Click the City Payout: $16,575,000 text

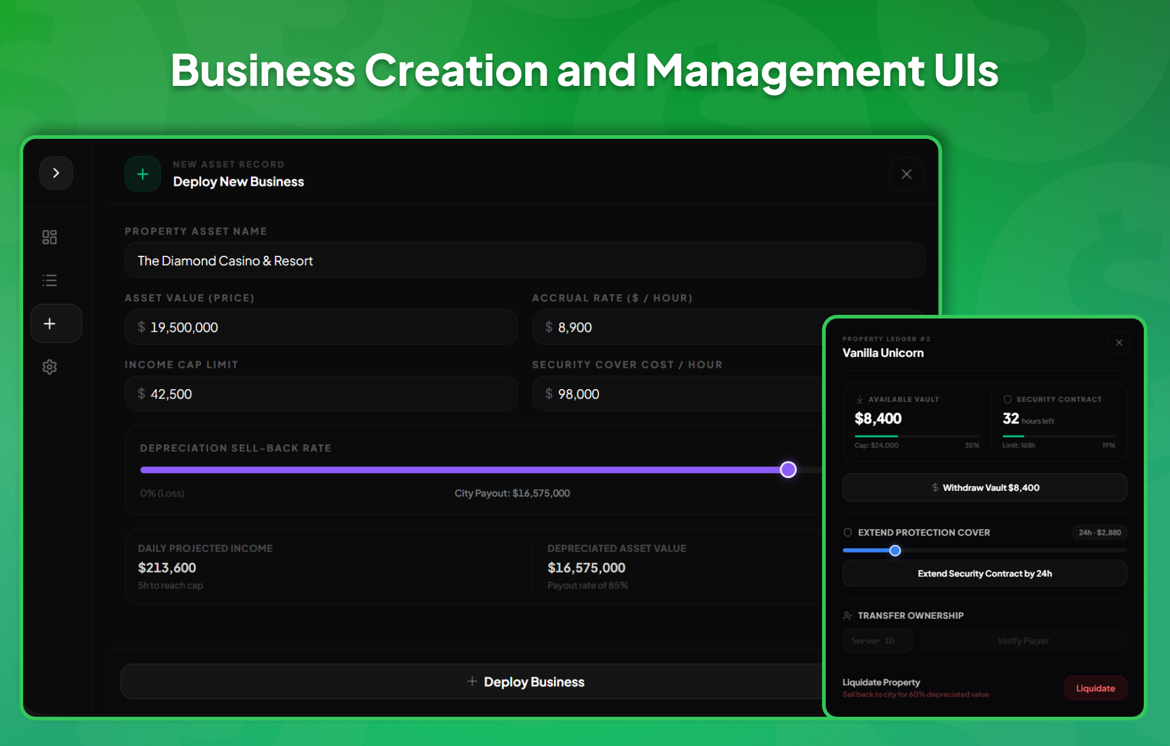pos(512,493)
